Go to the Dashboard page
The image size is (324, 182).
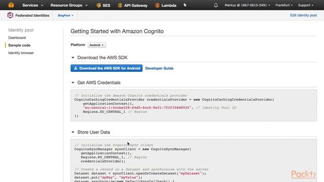click(x=17, y=38)
